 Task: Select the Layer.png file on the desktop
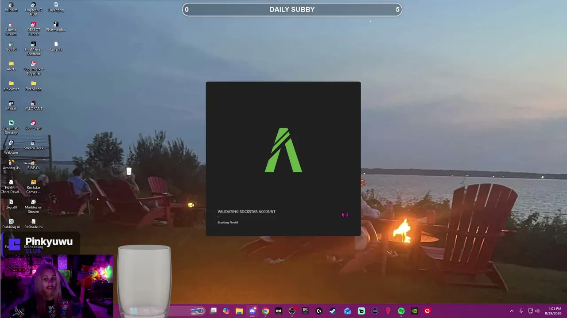pos(56,7)
